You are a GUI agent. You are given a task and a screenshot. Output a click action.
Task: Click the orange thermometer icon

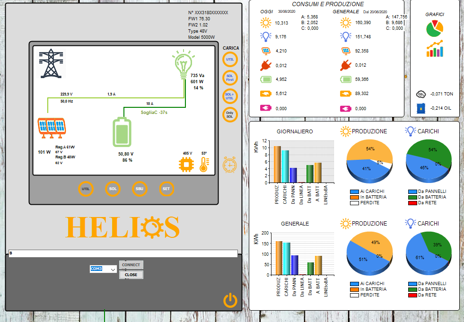204,164
